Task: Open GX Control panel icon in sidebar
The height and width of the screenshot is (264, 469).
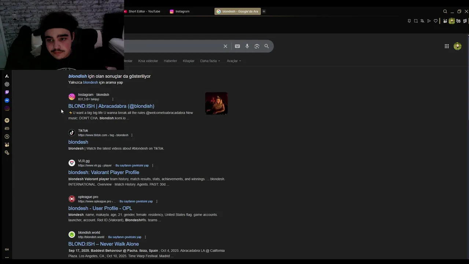Action: pyautogui.click(x=7, y=128)
